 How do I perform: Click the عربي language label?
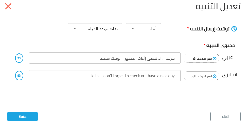pyautogui.click(x=228, y=58)
